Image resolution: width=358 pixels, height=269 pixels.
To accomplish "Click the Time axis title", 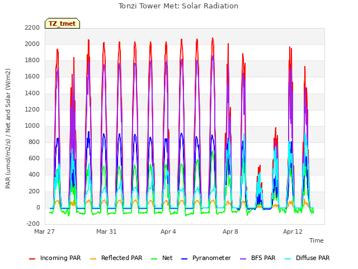I will 317,240.
